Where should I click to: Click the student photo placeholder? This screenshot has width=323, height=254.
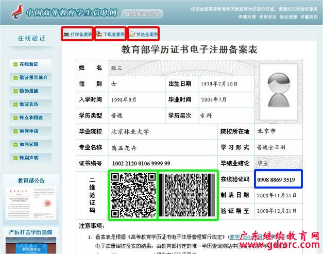pyautogui.click(x=279, y=92)
